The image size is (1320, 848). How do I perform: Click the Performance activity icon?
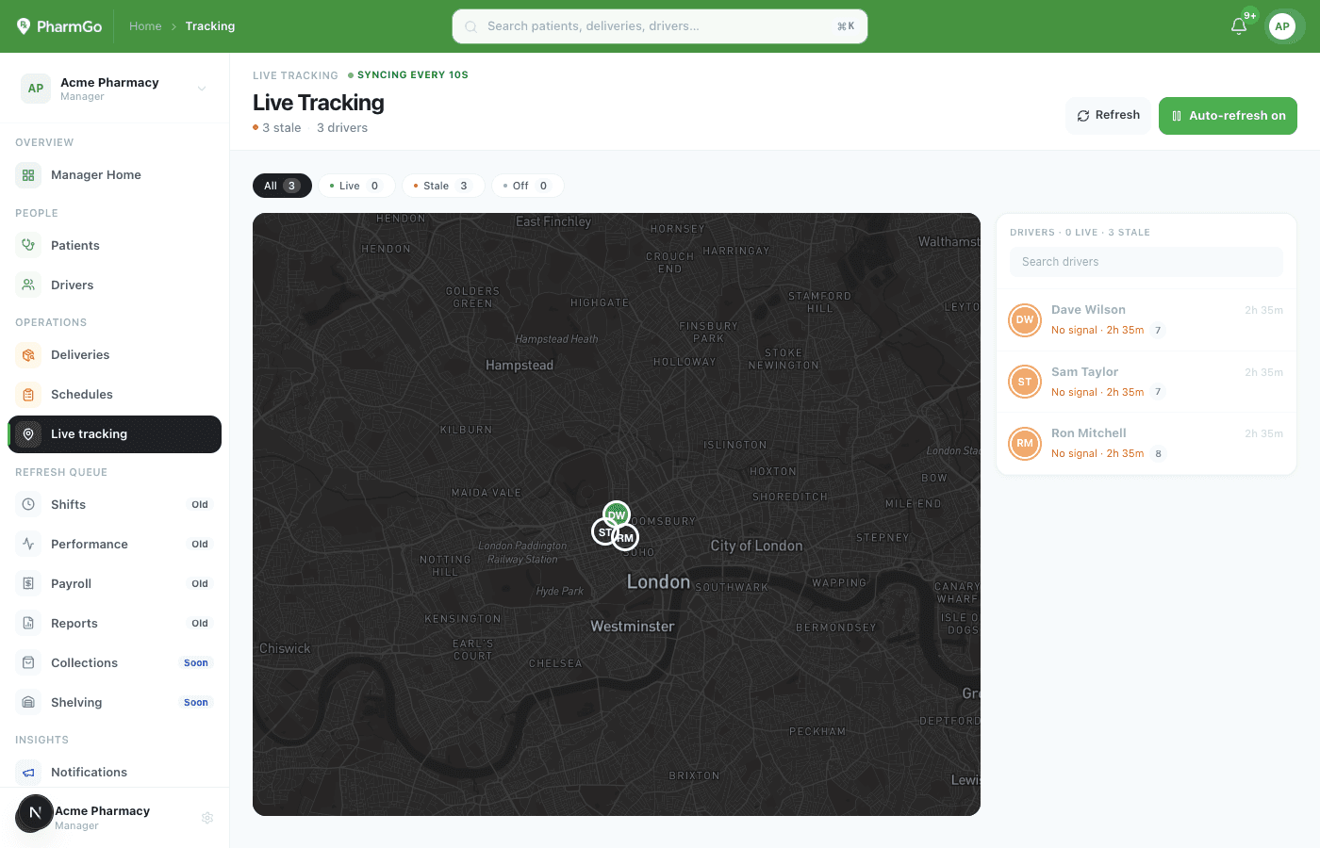(x=28, y=545)
